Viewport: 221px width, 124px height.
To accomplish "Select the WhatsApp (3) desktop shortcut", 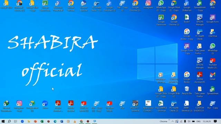I will pyautogui.click(x=213, y=49).
